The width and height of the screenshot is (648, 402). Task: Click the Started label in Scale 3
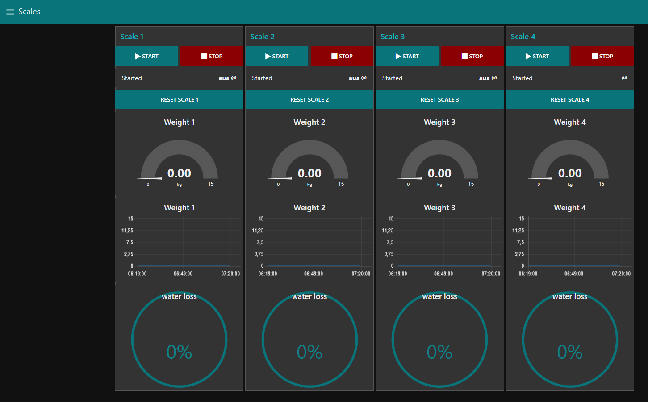tap(392, 78)
